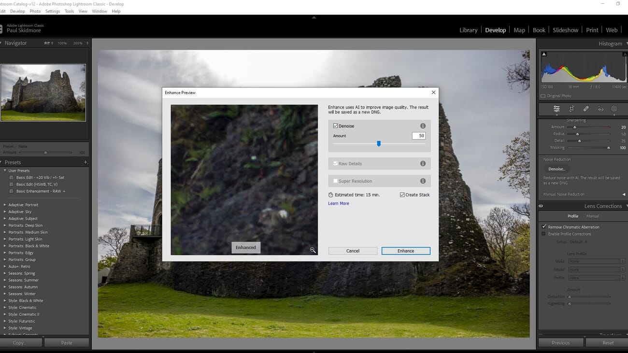Click the zoom-out magnifier in the preview
The width and height of the screenshot is (628, 353).
coord(313,250)
